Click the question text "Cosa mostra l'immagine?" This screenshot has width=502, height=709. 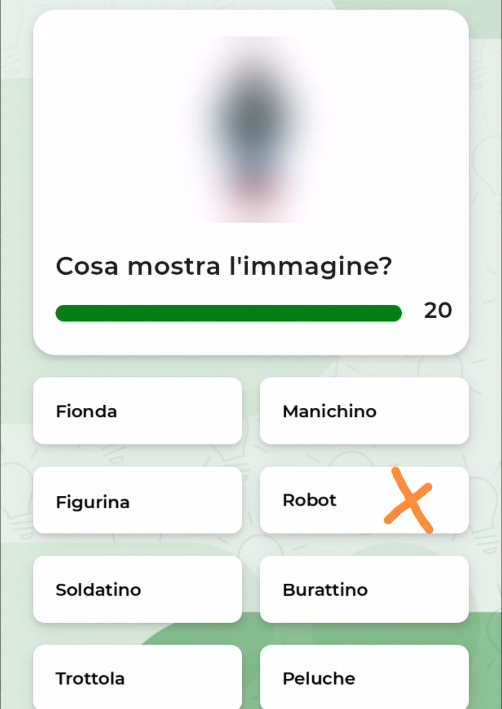(224, 267)
